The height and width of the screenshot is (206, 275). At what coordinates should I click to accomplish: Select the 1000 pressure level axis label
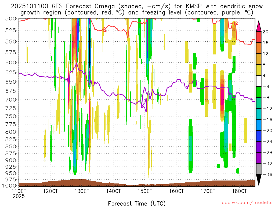(x=9, y=185)
